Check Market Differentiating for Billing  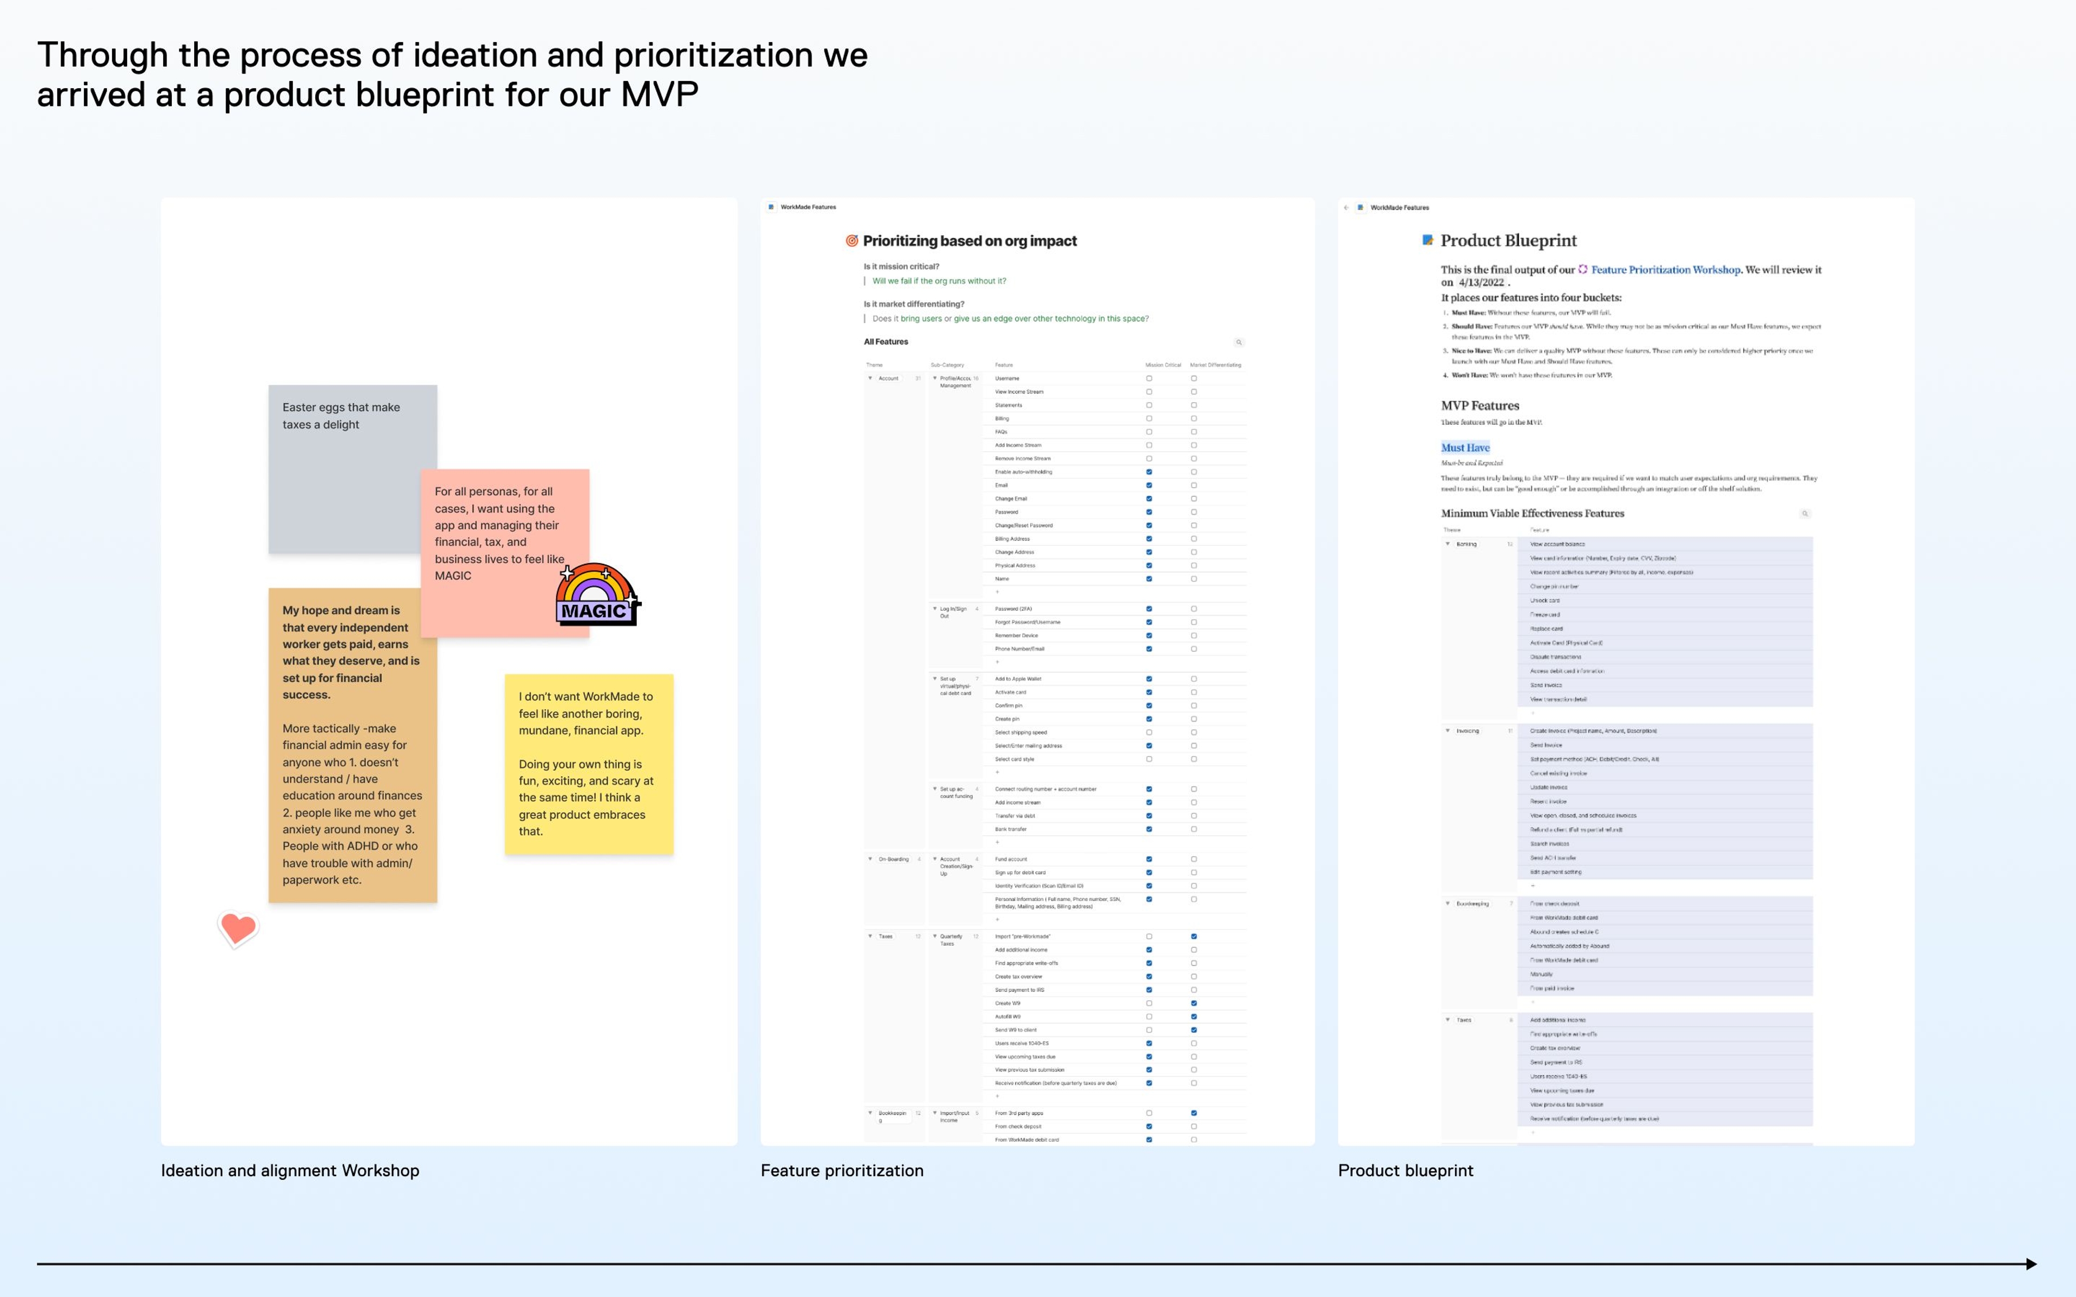[1193, 419]
